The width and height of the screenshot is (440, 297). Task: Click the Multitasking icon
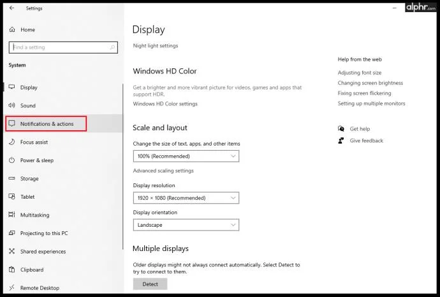pyautogui.click(x=11, y=215)
